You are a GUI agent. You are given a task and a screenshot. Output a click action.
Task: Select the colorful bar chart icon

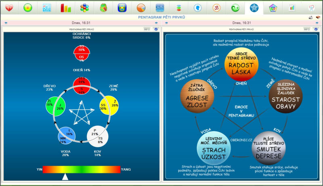(x=65, y=7)
